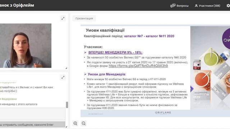The image size is (230, 129).
Task: Click the chat message input field
Action: pyautogui.click(x=32, y=114)
